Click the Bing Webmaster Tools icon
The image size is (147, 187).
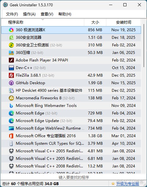tap(11, 106)
